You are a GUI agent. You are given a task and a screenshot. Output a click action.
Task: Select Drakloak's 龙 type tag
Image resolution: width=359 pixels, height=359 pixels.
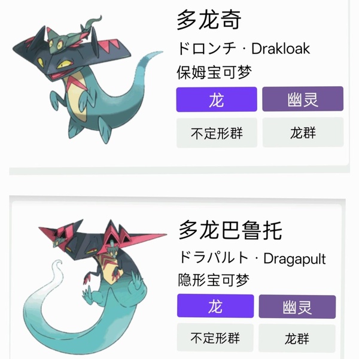click(217, 99)
